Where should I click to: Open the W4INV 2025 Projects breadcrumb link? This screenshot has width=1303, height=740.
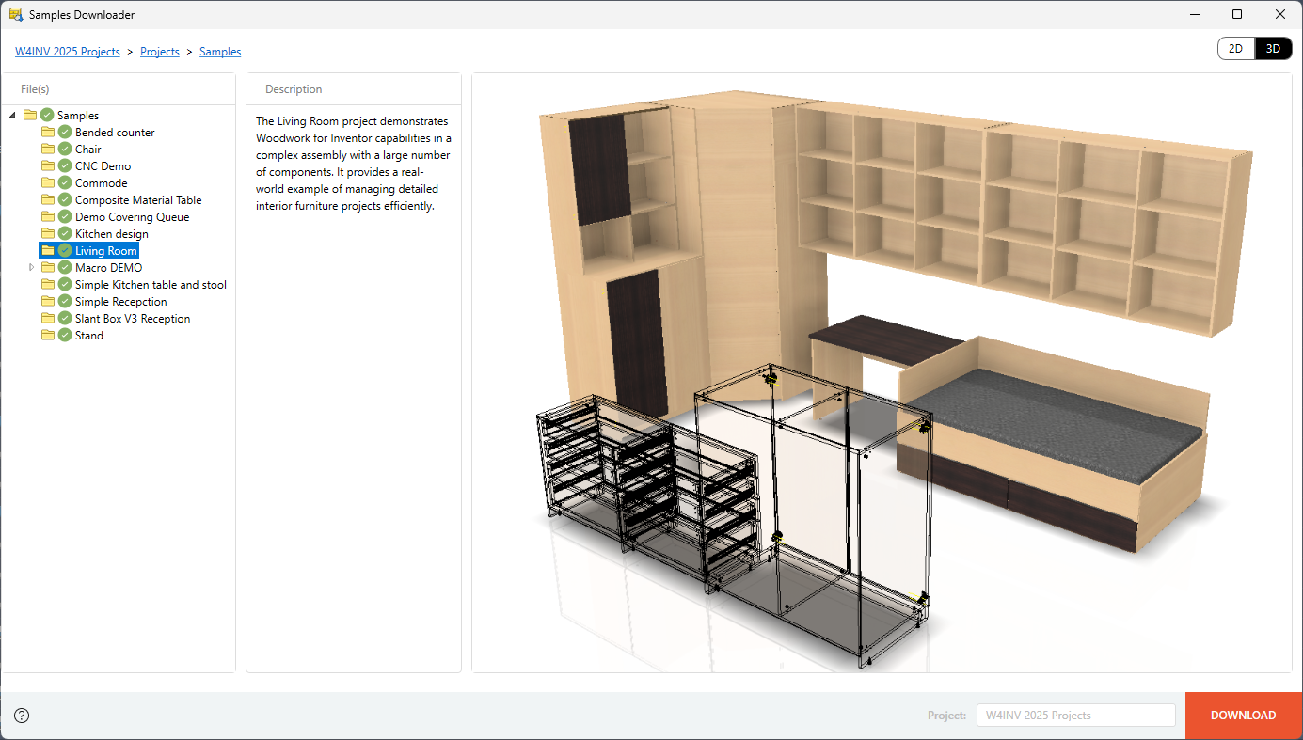coord(68,52)
